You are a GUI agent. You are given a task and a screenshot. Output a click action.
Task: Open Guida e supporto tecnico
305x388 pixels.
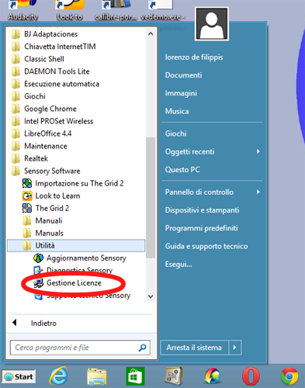click(x=206, y=246)
